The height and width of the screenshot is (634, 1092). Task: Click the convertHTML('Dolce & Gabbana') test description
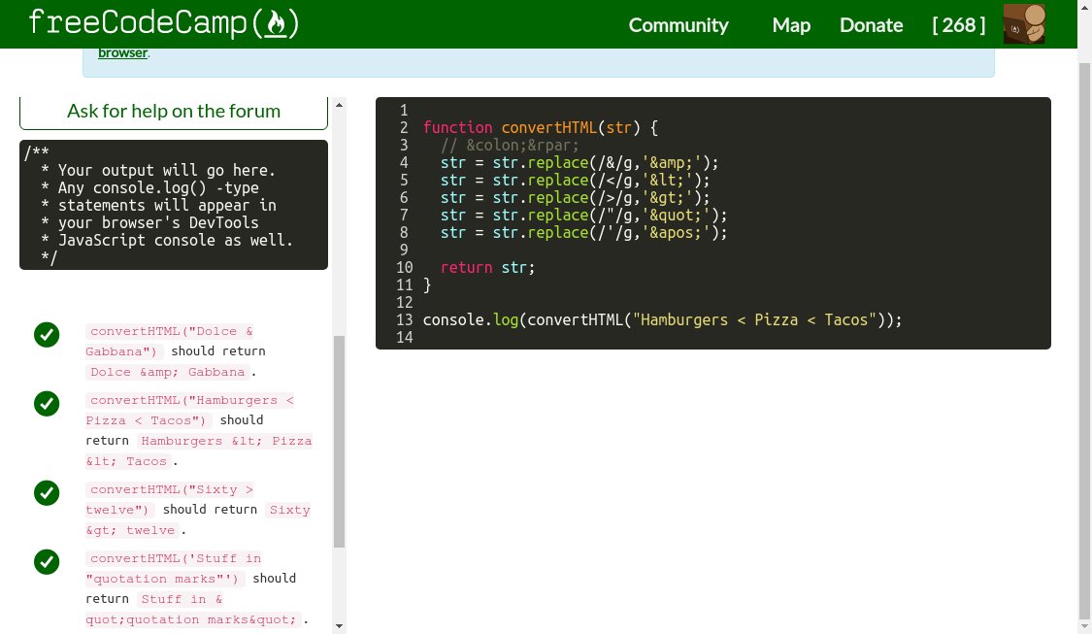168,341
